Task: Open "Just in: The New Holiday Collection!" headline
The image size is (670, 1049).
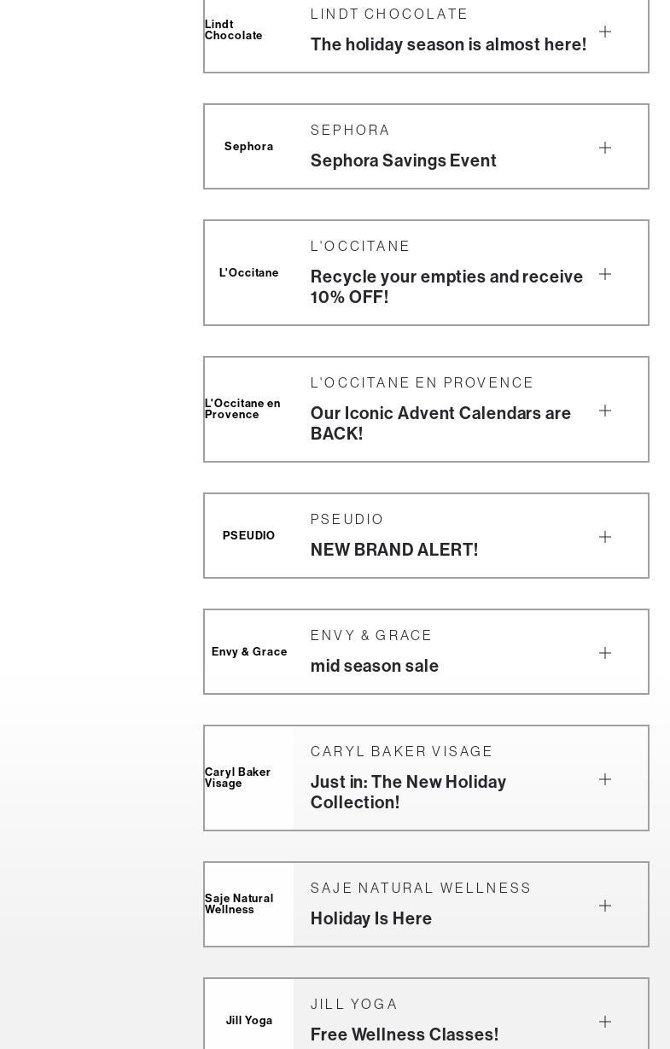Action: [x=408, y=792]
